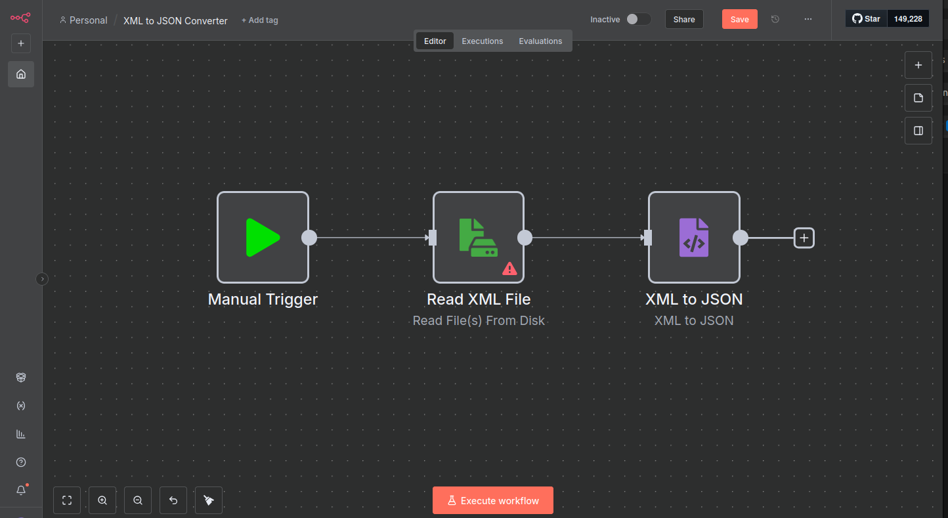Click the XML to JSON subtitle under the node

pos(694,320)
